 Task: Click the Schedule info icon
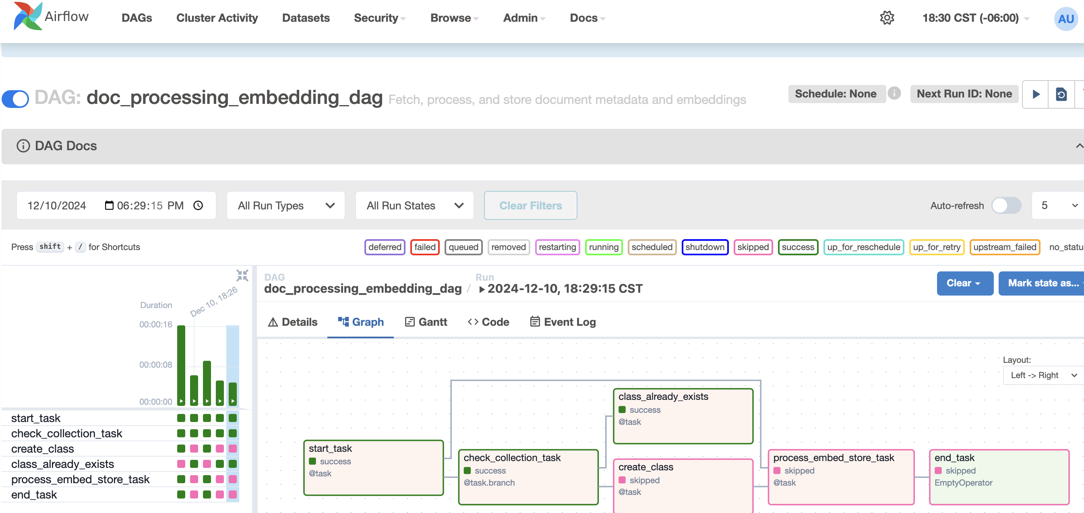(894, 93)
